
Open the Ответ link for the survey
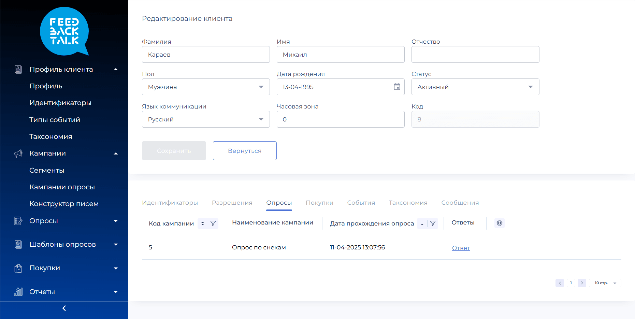[x=461, y=248]
